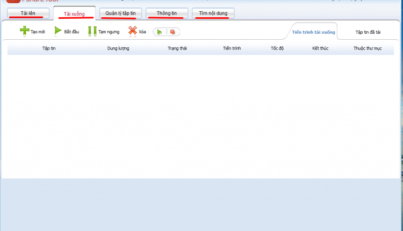Switch to Tập tin đã tải tab

368,32
